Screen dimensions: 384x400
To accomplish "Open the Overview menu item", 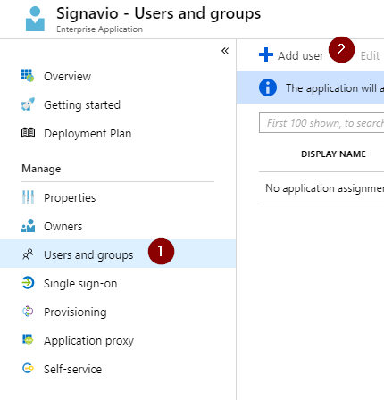I will (67, 77).
